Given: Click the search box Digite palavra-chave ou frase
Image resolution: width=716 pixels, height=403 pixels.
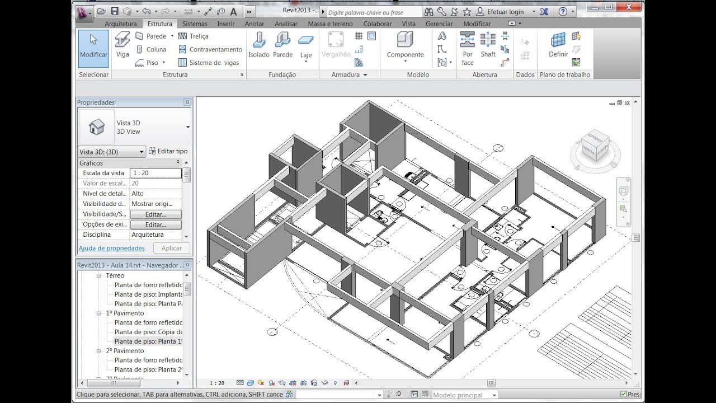Looking at the screenshot, I should pyautogui.click(x=374, y=12).
